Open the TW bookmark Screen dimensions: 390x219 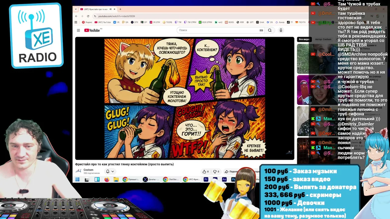(x=178, y=22)
